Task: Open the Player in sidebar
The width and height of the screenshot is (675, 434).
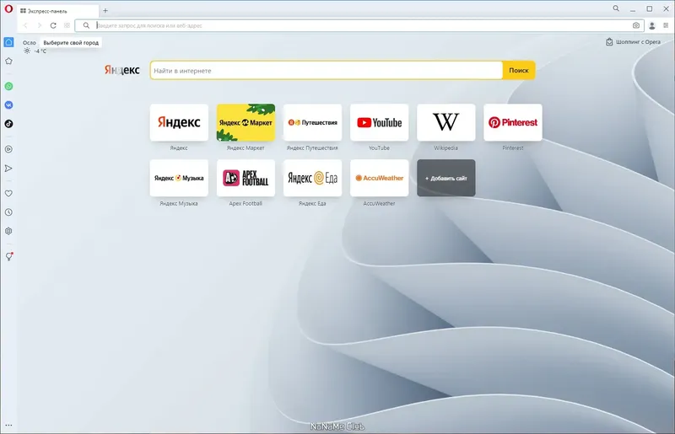Action: (x=8, y=149)
